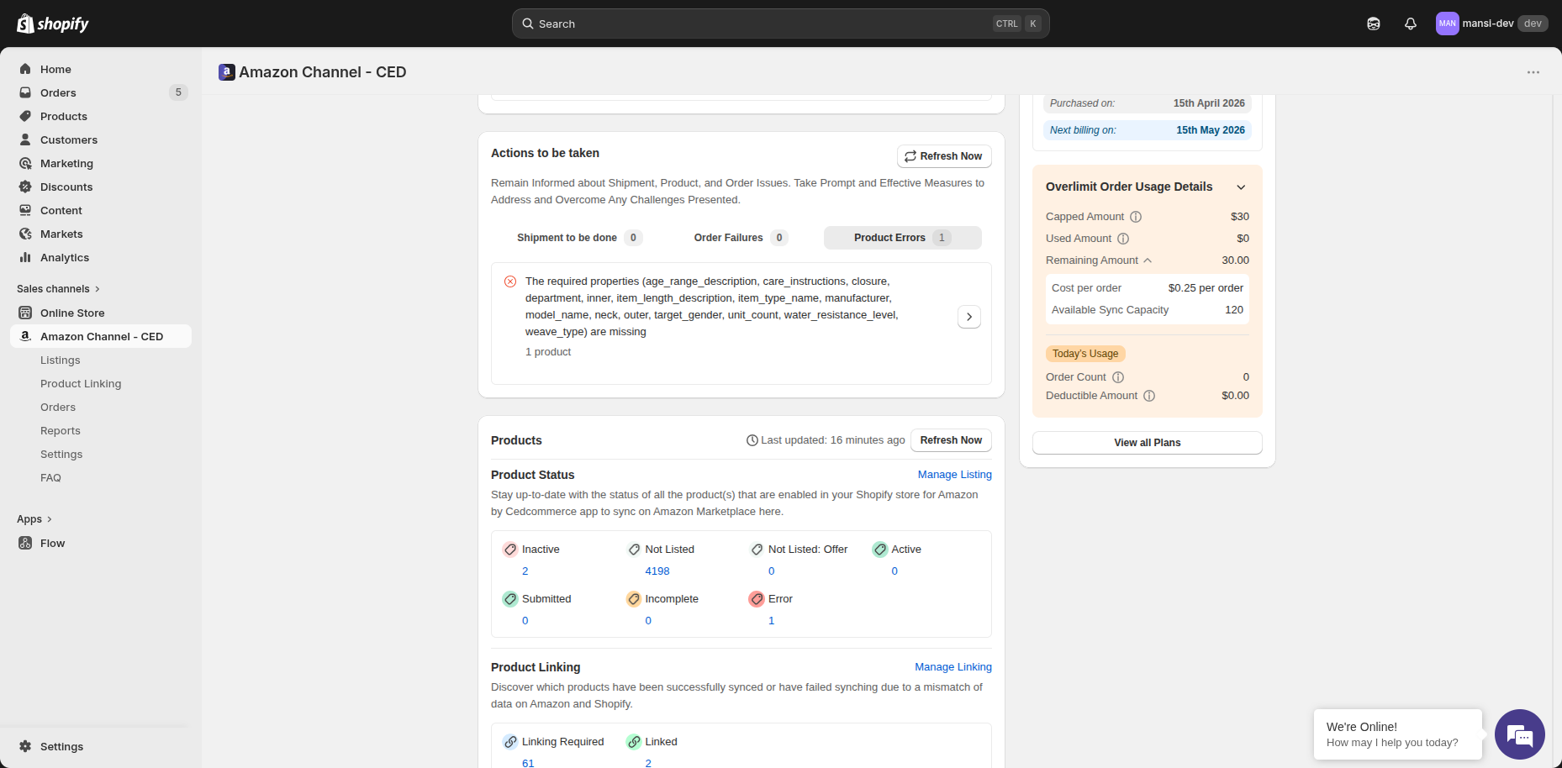Click the Amazon app icon in page header
The height and width of the screenshot is (768, 1562).
[226, 72]
